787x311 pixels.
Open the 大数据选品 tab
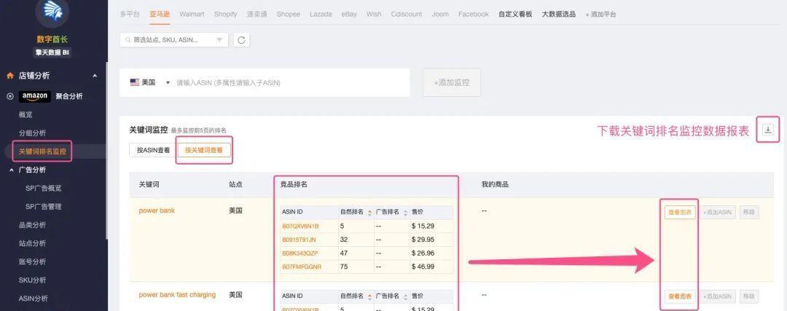559,14
